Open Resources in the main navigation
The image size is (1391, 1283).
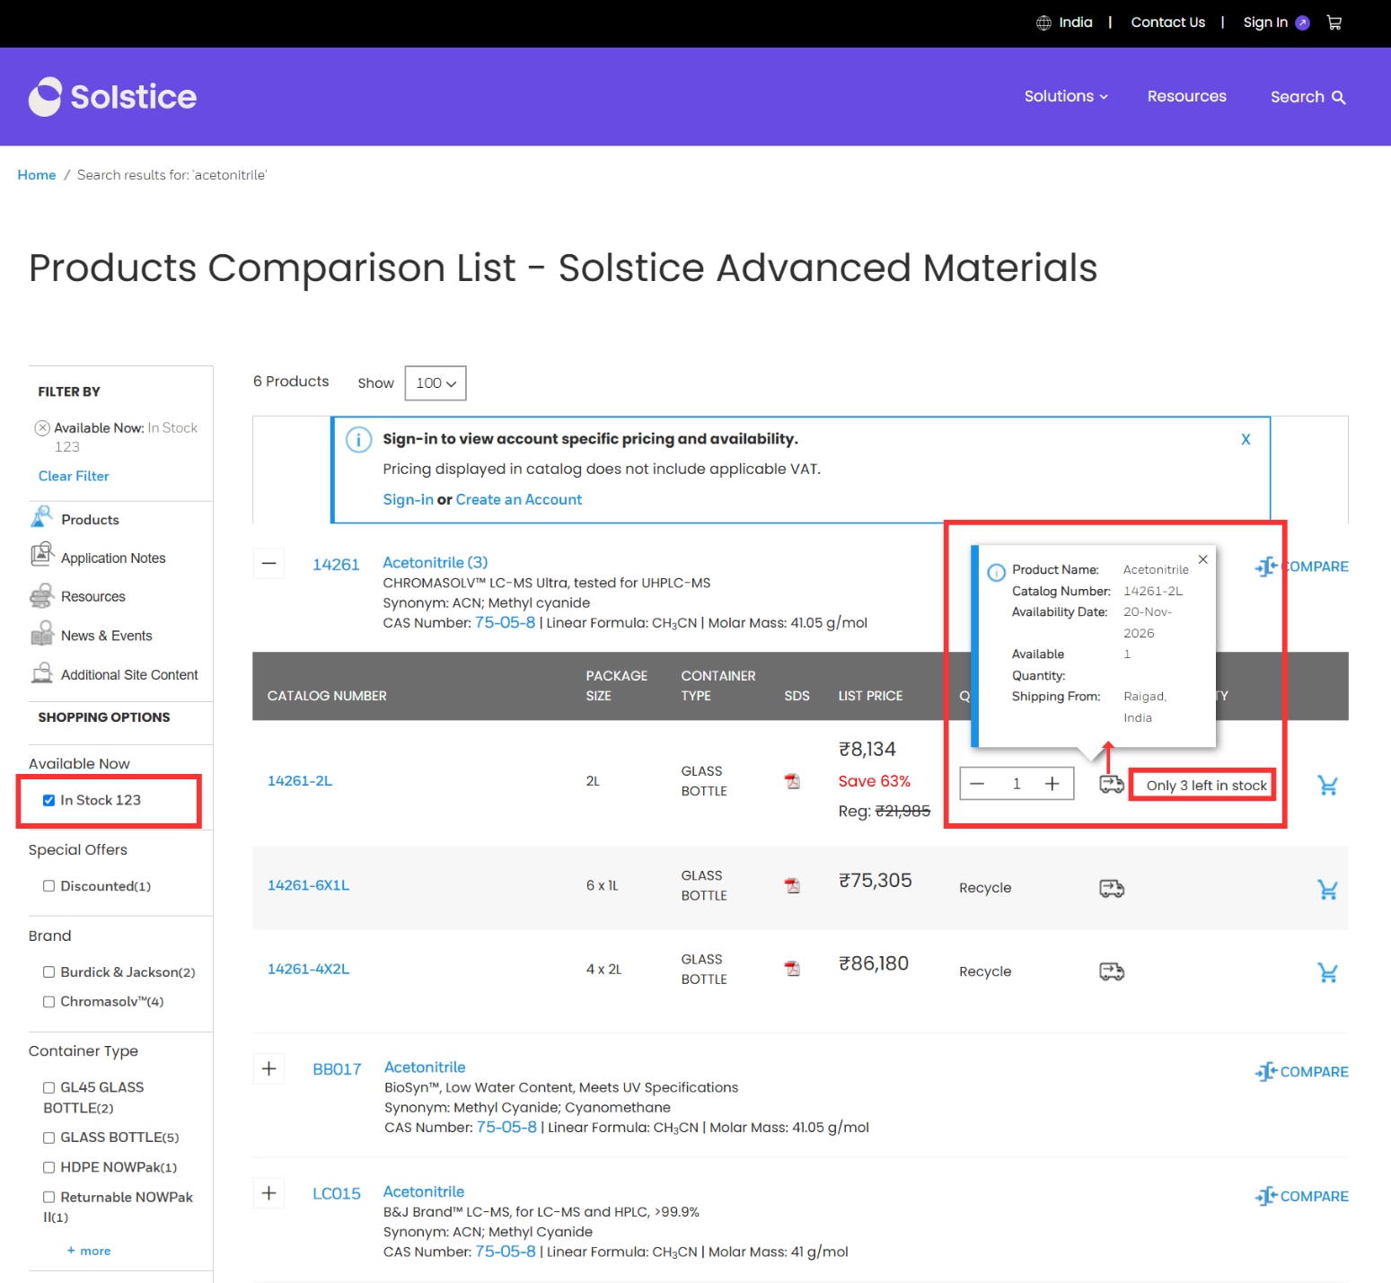coord(1186,96)
